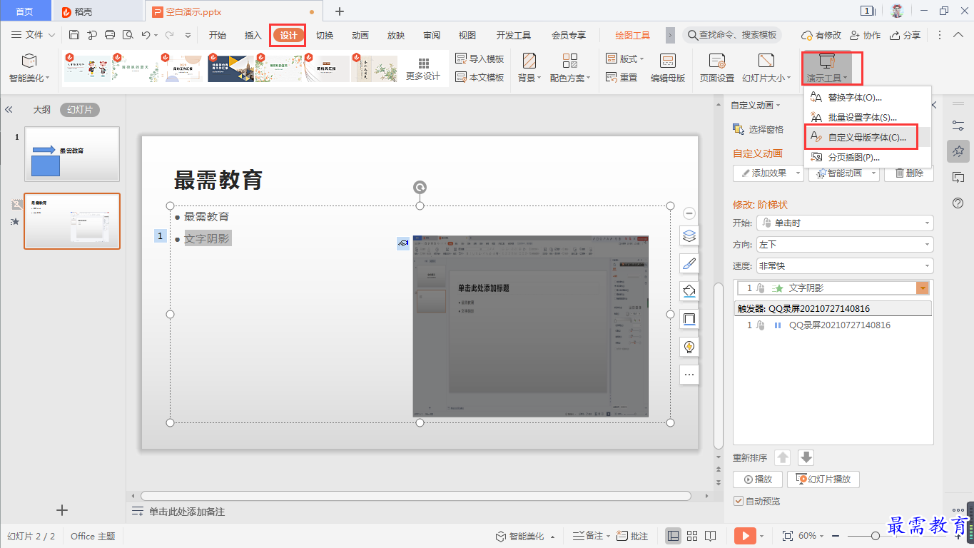Click the help question mark in sidebar

958,203
